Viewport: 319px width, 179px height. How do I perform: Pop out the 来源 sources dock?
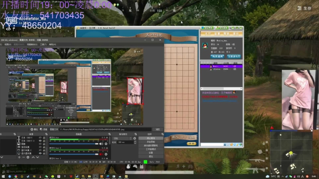(x=46, y=134)
